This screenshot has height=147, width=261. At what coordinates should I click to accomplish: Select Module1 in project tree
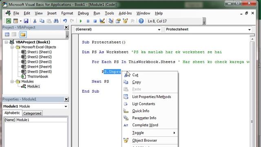coord(33,86)
